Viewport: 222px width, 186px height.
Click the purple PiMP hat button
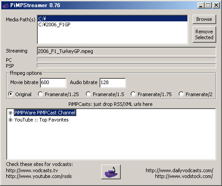click(111, 172)
